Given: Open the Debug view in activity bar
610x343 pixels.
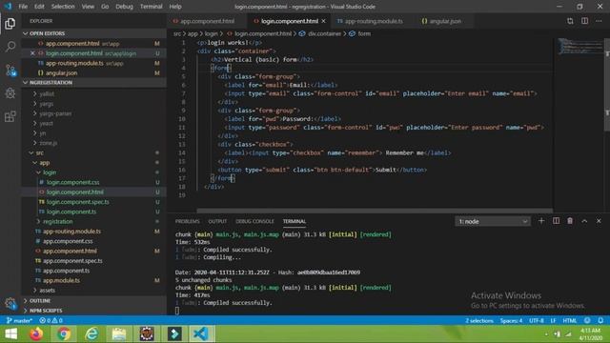Looking at the screenshot, I should pos(10,93).
